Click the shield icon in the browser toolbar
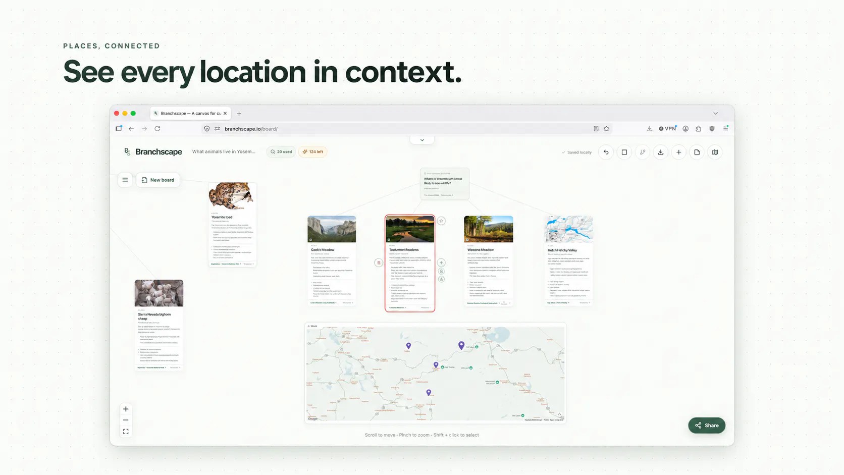This screenshot has width=844, height=475. click(712, 129)
